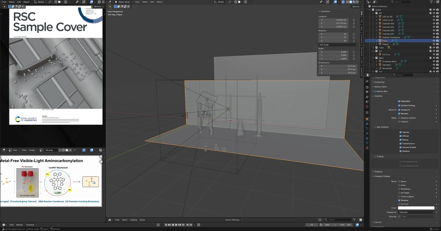The height and width of the screenshot is (231, 441).
Task: Open the Display As Textured dropdown
Action: 416,212
